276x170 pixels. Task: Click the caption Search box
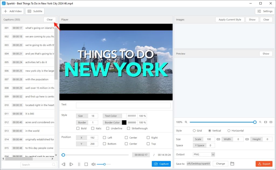coord(39,165)
